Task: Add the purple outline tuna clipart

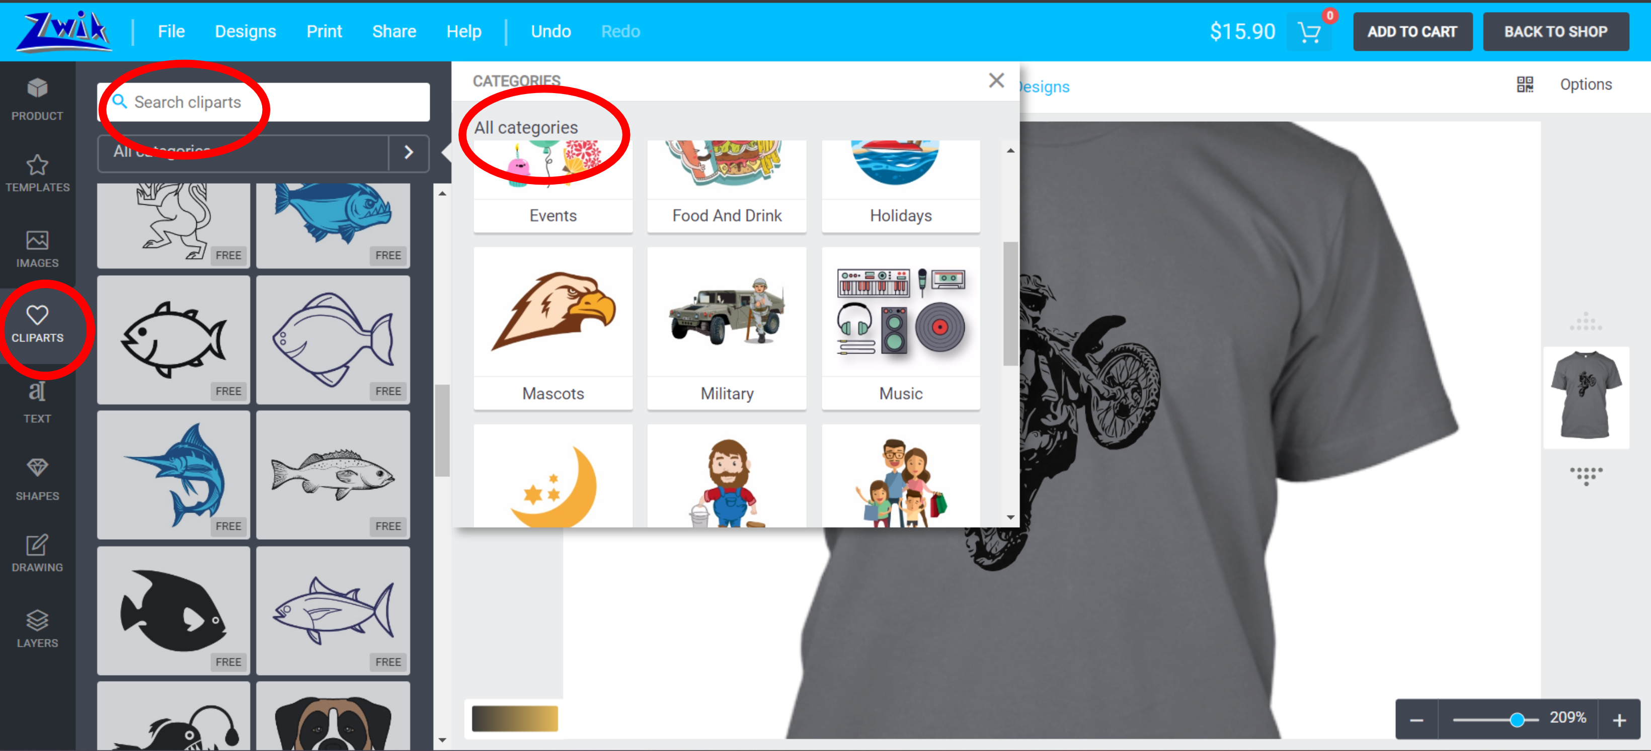Action: point(333,611)
